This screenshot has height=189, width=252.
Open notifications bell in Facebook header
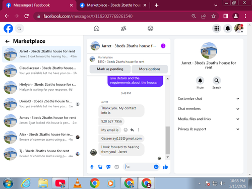228,28
